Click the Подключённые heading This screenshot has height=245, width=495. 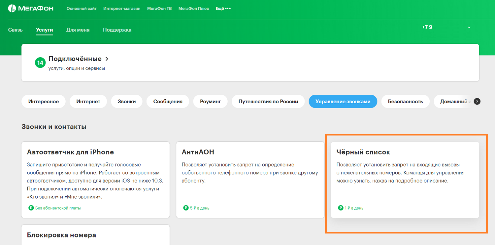pos(75,59)
